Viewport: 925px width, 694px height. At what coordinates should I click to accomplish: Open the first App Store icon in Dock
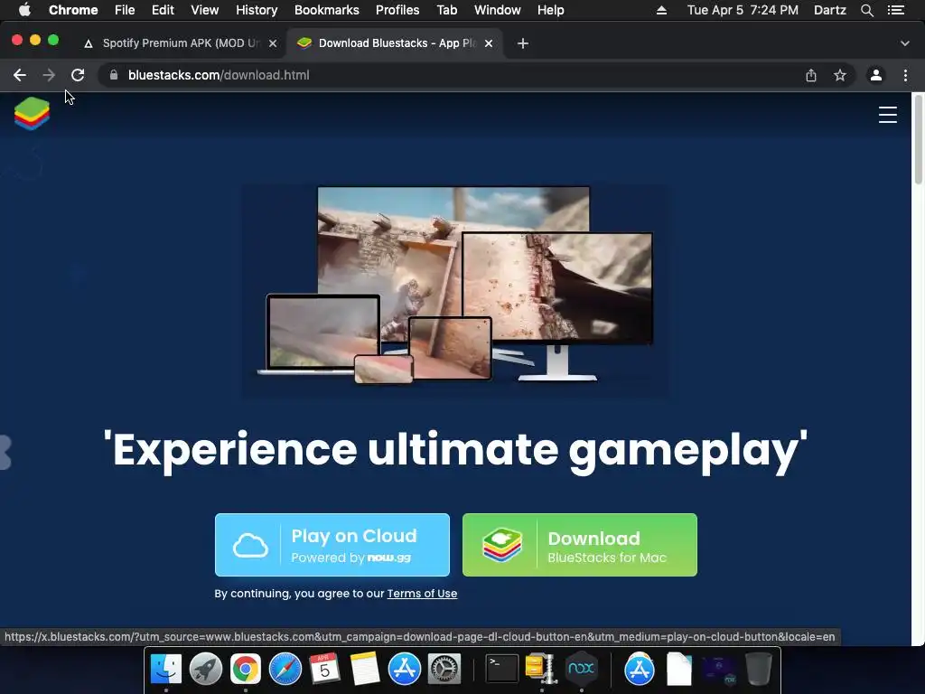point(404,669)
